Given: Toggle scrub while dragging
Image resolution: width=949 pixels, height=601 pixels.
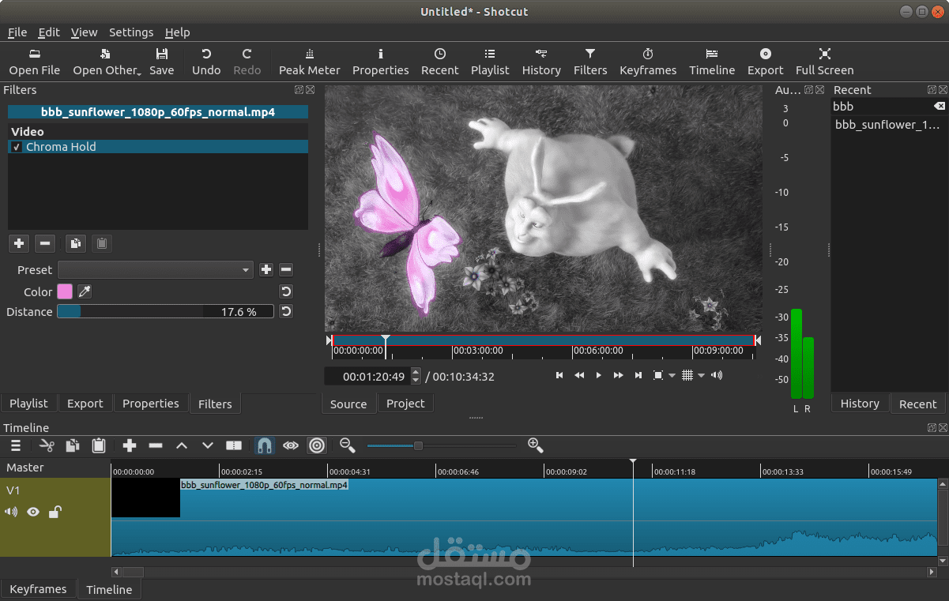Looking at the screenshot, I should (x=291, y=445).
